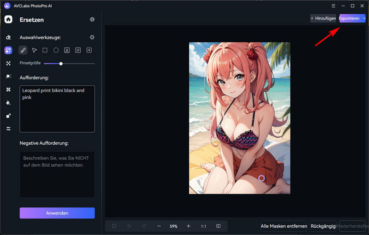Open the selection tools settings gear
This screenshot has height=235, width=369.
pyautogui.click(x=92, y=37)
